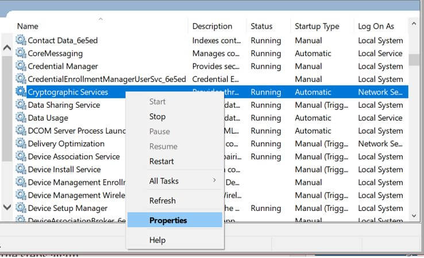424x258 pixels.
Task: Click the left pane scroll down arrow
Action: [x=7, y=207]
